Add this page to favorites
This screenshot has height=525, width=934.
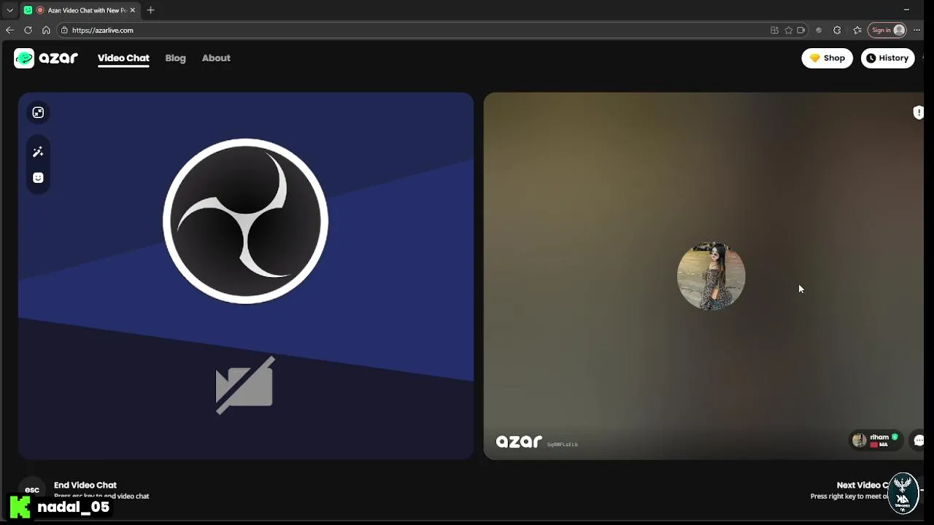point(788,30)
